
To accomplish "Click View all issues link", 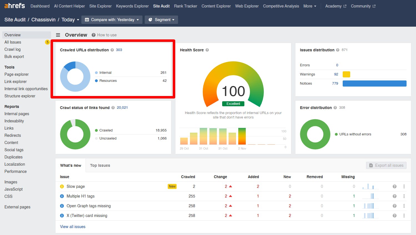I will tap(73, 227).
